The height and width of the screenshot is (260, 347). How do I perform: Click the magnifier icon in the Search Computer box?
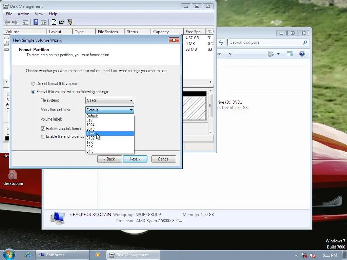tap(305, 42)
